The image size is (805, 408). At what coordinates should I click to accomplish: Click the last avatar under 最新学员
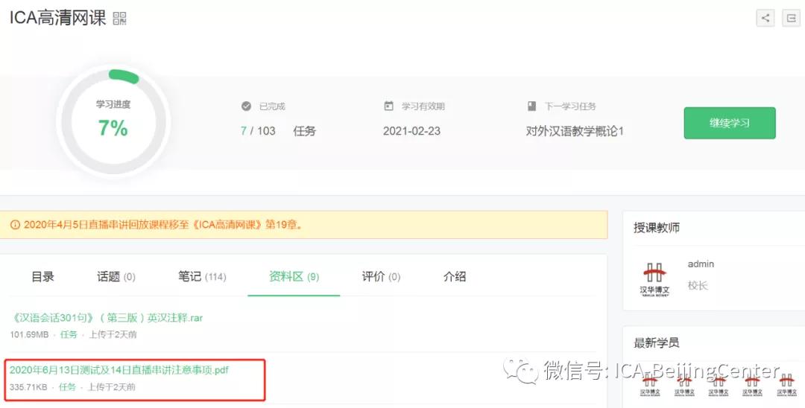coord(786,384)
